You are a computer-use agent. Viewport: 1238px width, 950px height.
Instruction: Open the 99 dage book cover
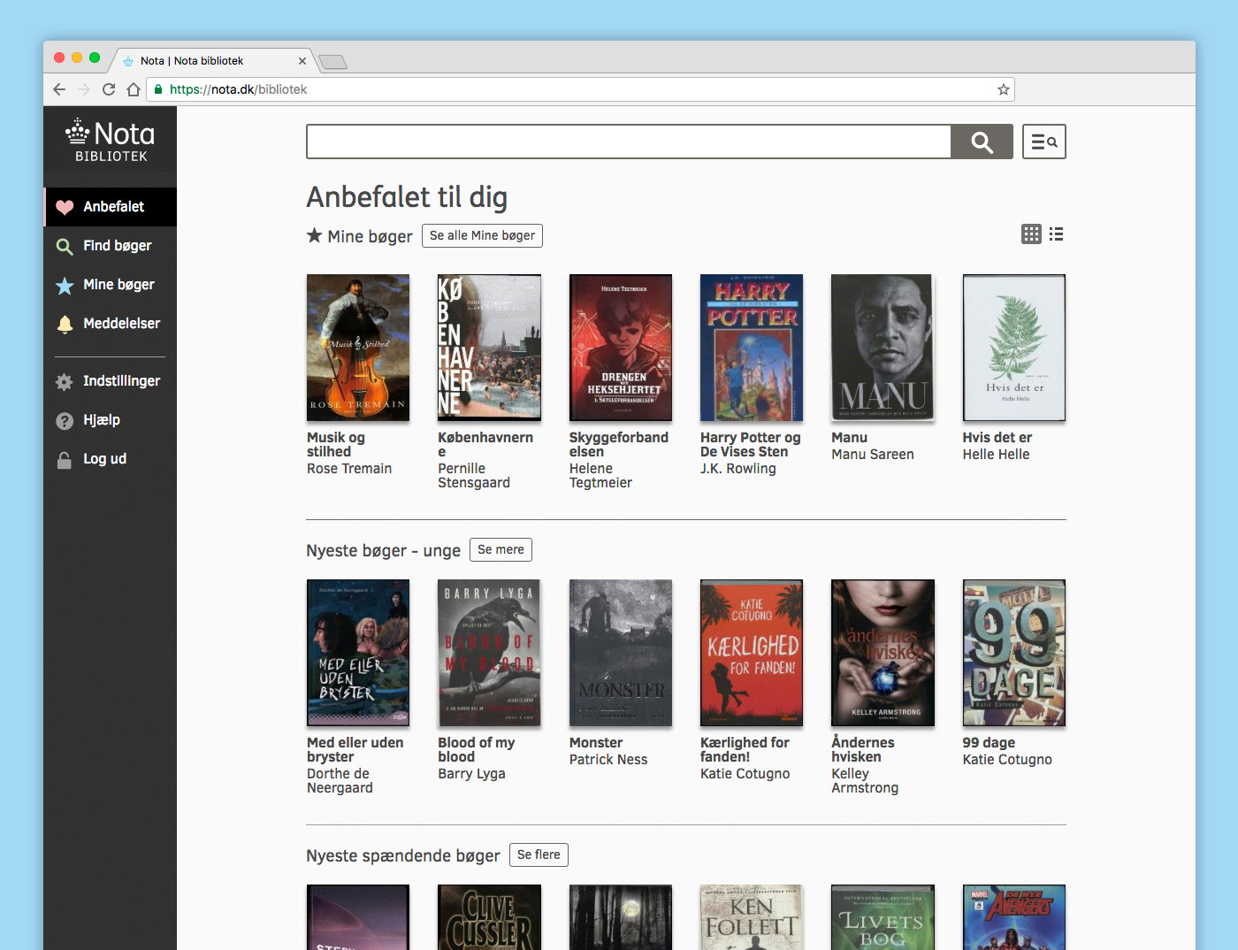pos(1014,653)
